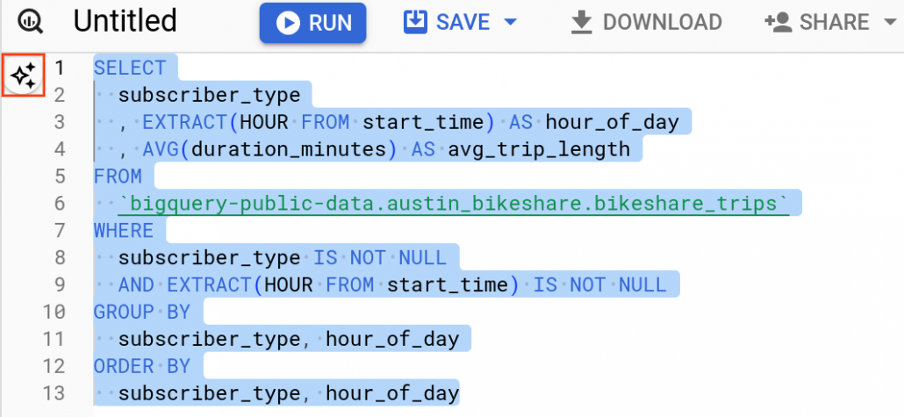904x417 pixels.
Task: Click the WHERE keyword on line 7
Action: coord(124,231)
